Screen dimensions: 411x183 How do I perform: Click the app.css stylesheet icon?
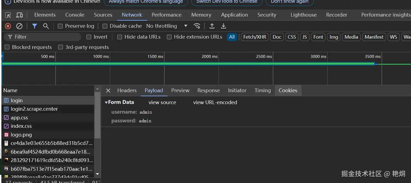(6, 118)
